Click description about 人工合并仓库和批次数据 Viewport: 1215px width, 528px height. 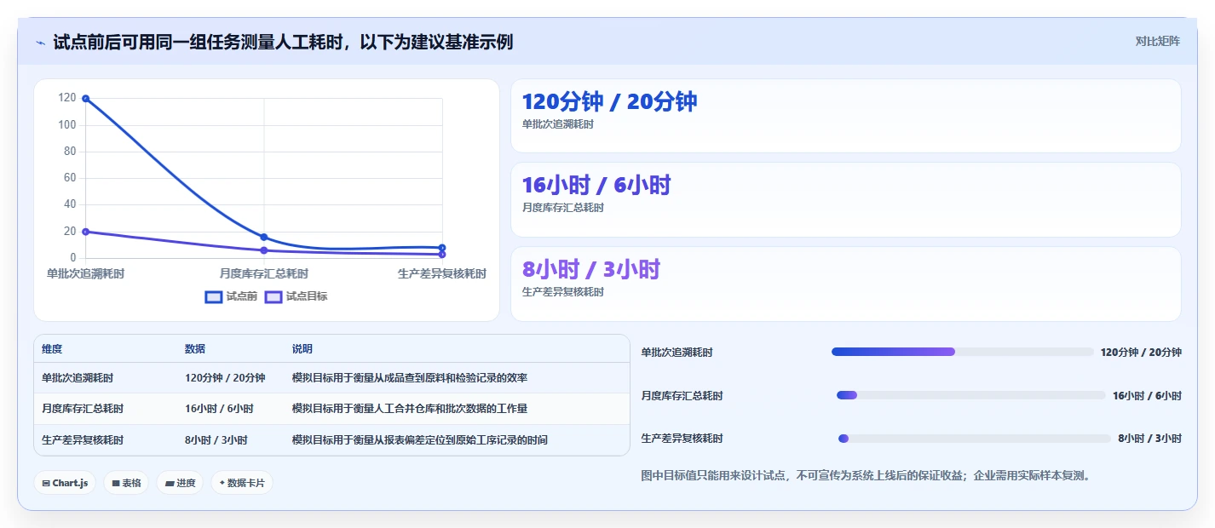coord(410,409)
